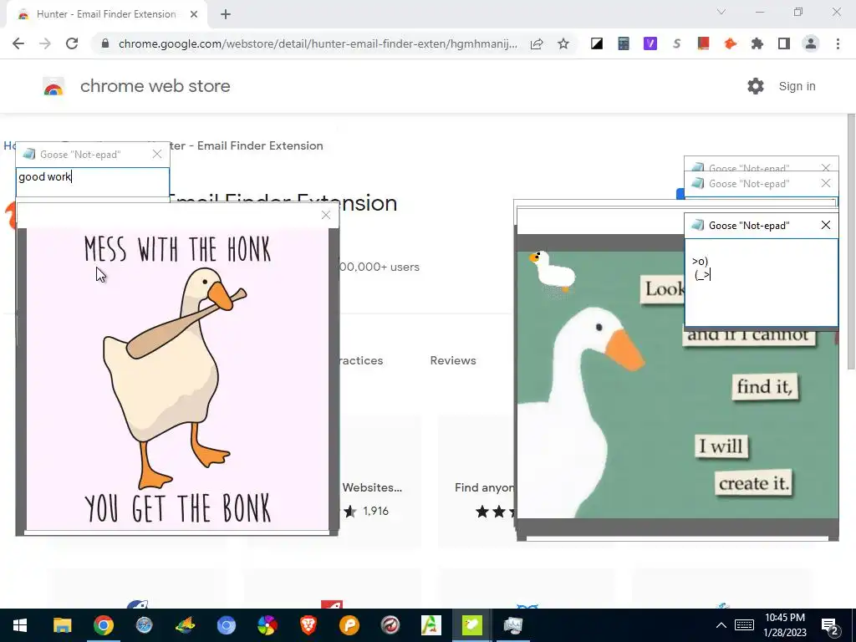The height and width of the screenshot is (642, 856).
Task: Go back using browser back arrow
Action: tap(18, 43)
